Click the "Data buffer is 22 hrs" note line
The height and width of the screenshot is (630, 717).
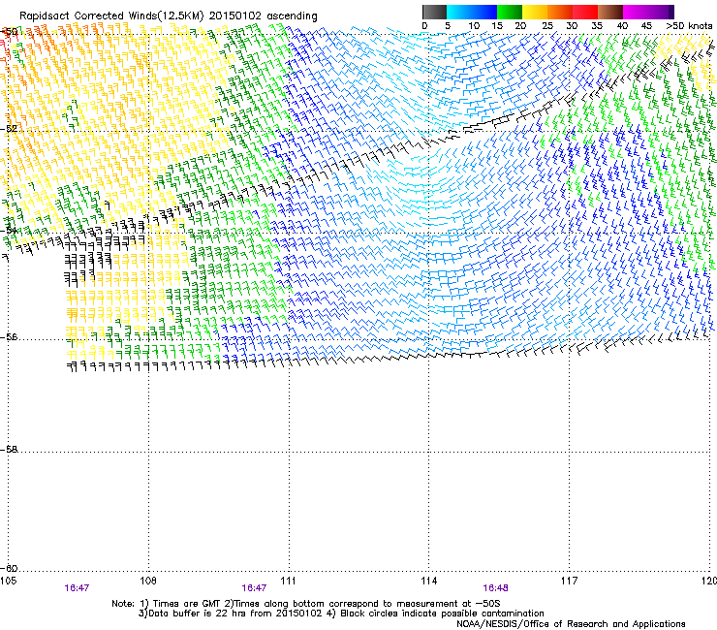341,614
